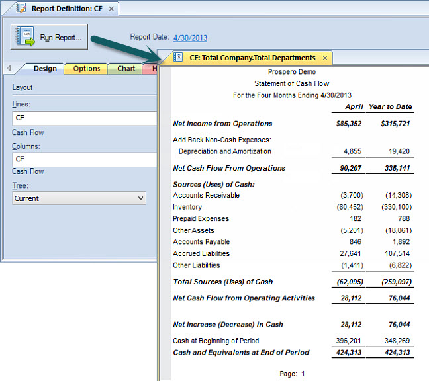The width and height of the screenshot is (429, 381).
Task: Click the CF report tab document icon
Action: click(x=178, y=58)
